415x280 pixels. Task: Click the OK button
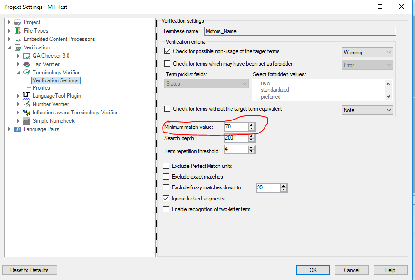tap(313, 270)
